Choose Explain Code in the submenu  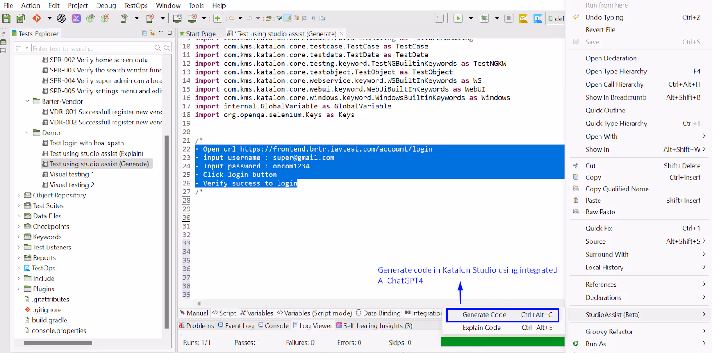coord(502,328)
